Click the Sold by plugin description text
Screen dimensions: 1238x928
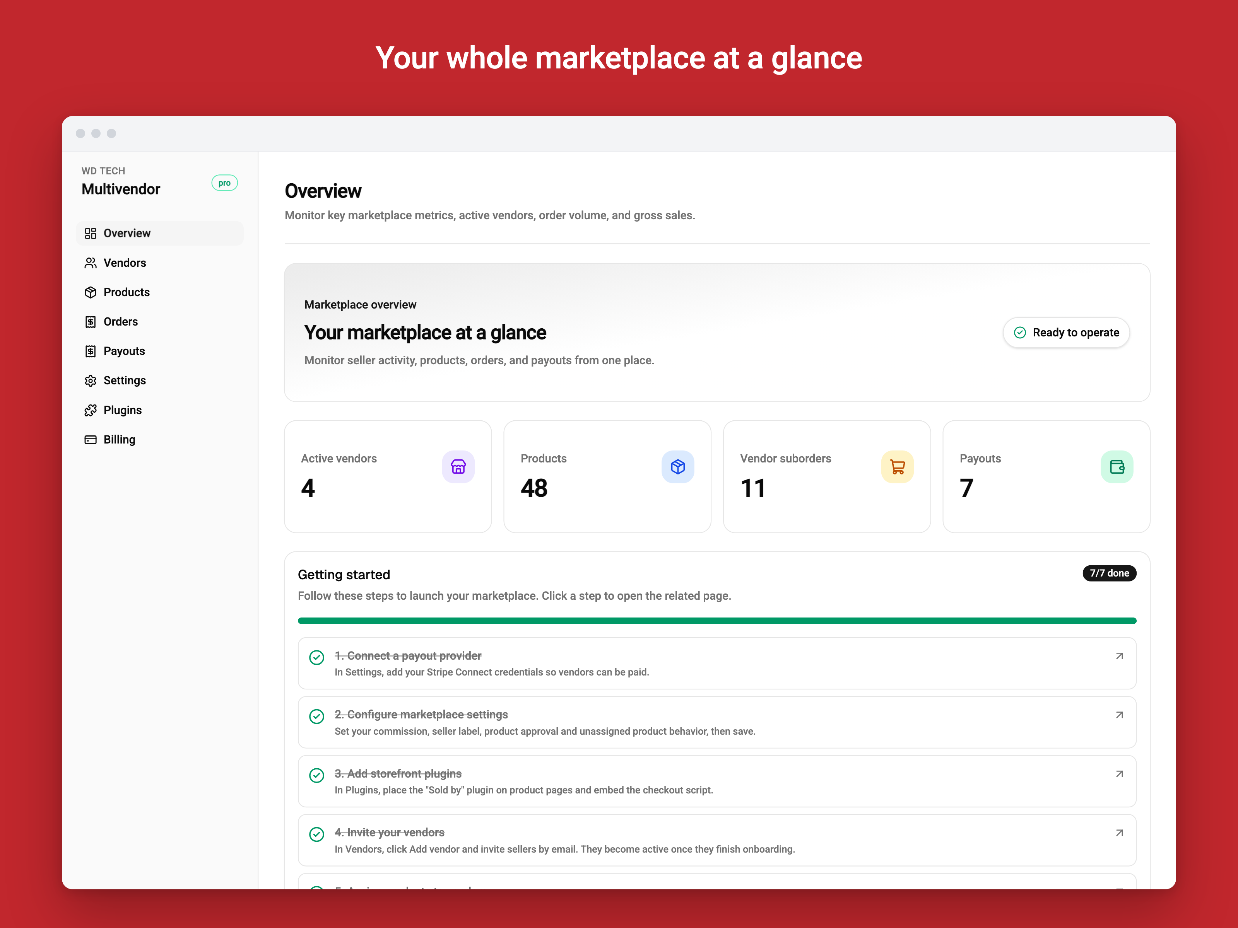(524, 790)
